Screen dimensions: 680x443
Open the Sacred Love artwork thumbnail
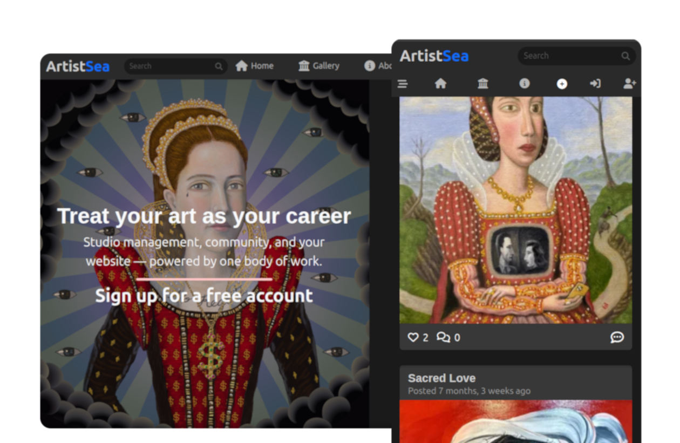(515, 421)
